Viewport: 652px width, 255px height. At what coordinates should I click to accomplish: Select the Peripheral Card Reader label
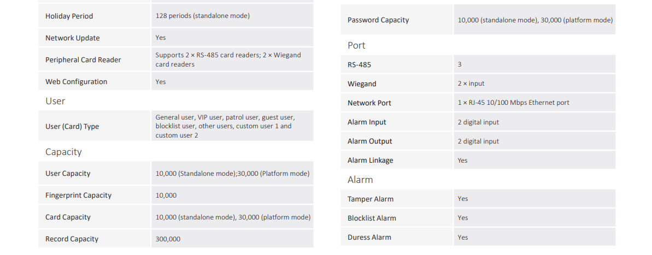click(x=83, y=60)
